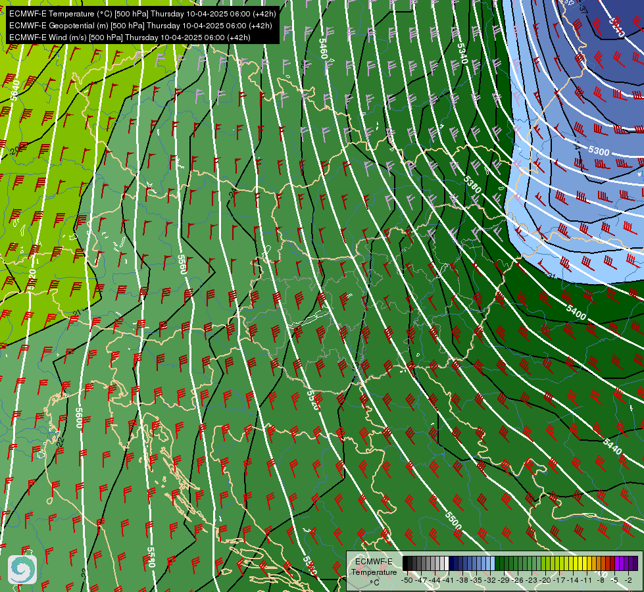Screen dimensions: 644x592
Task: Click the 5400 geopotential contour label
Action: 576,312
